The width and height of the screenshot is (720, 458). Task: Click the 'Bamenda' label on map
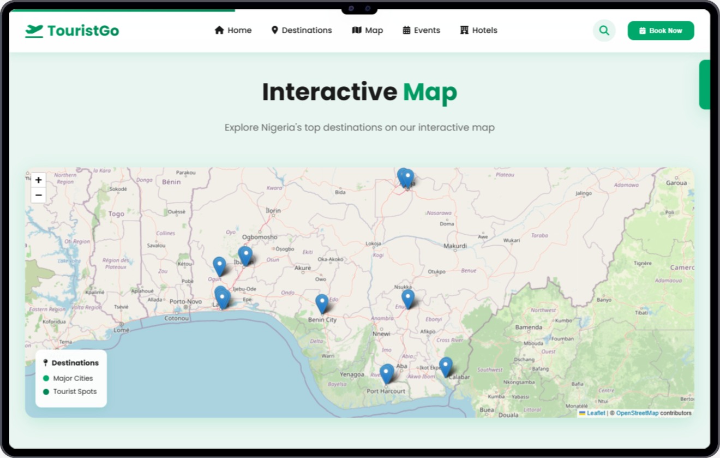pyautogui.click(x=529, y=327)
